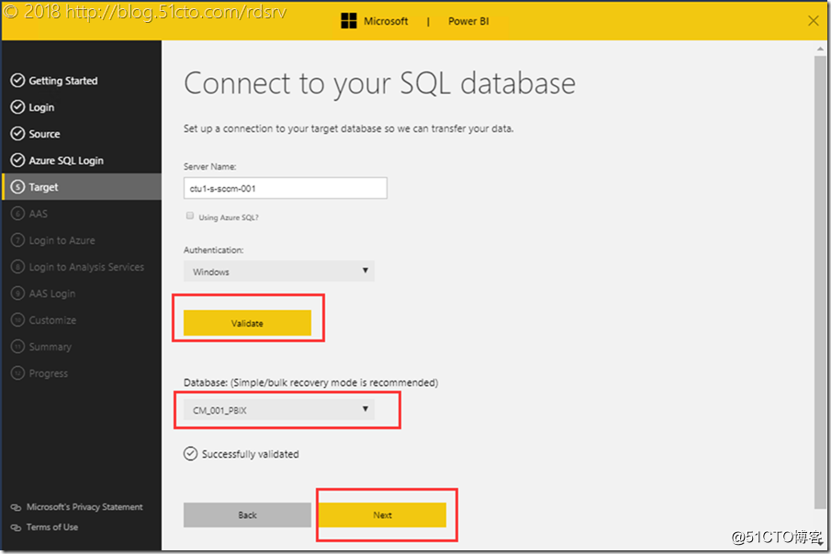Screen dimensions: 831x554
Task: Select the Target step in sidebar
Action: (81, 187)
